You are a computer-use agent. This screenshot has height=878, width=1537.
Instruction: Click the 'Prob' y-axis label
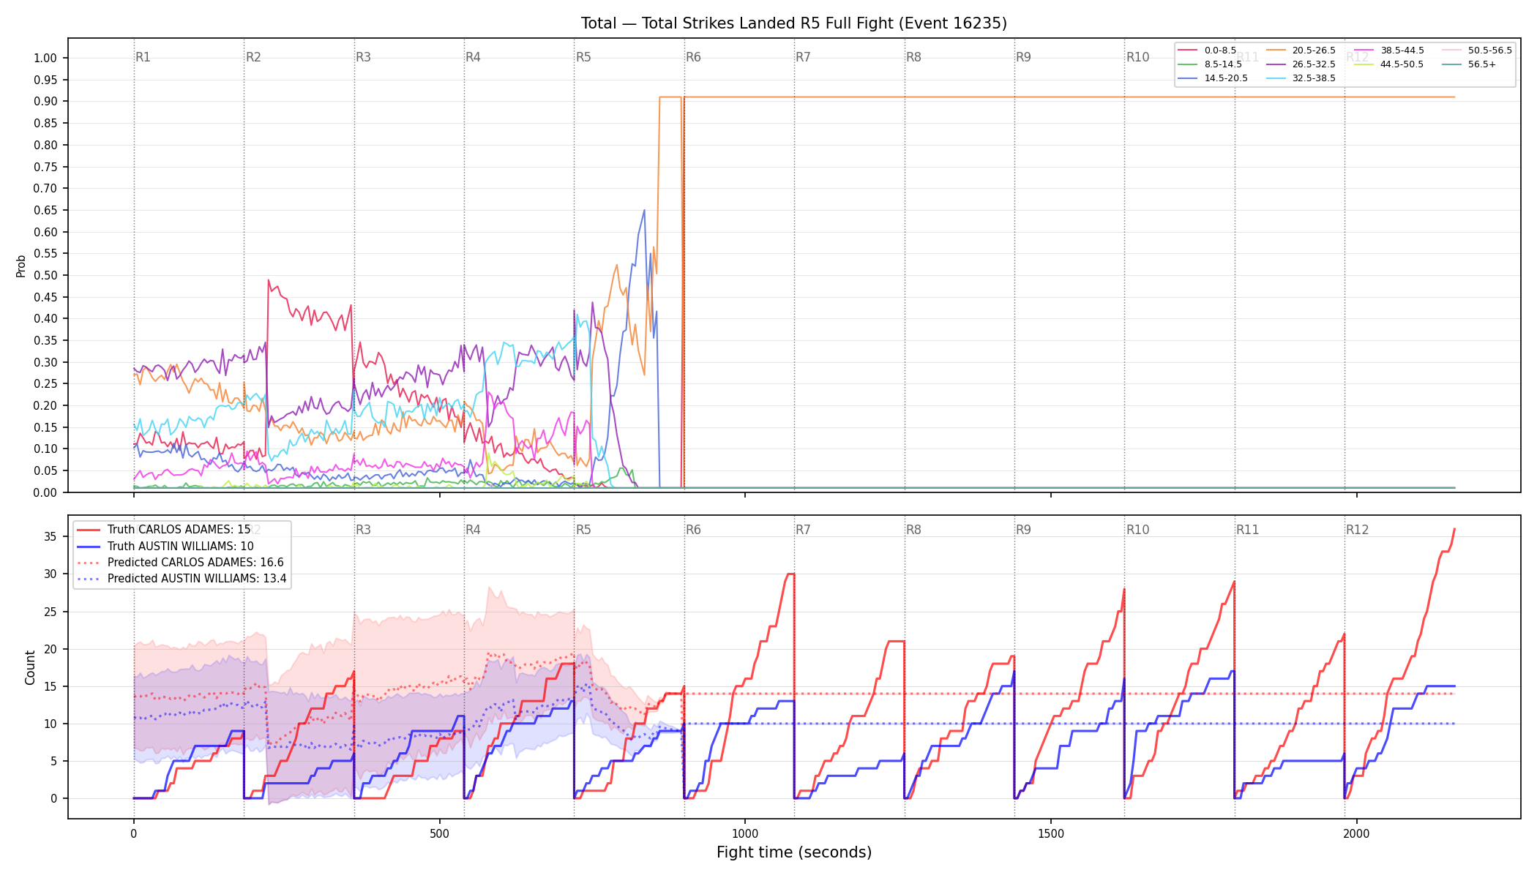[x=20, y=266]
